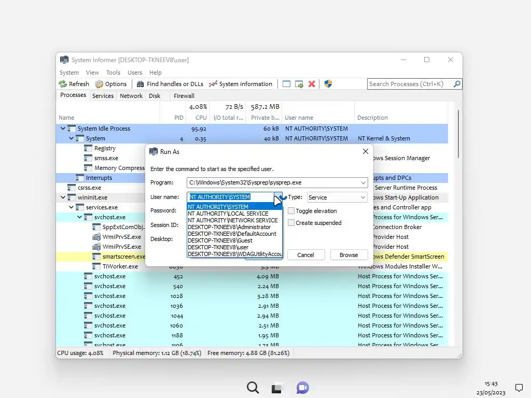Click the Refresh toolbar icon
531x398 pixels.
tap(63, 84)
